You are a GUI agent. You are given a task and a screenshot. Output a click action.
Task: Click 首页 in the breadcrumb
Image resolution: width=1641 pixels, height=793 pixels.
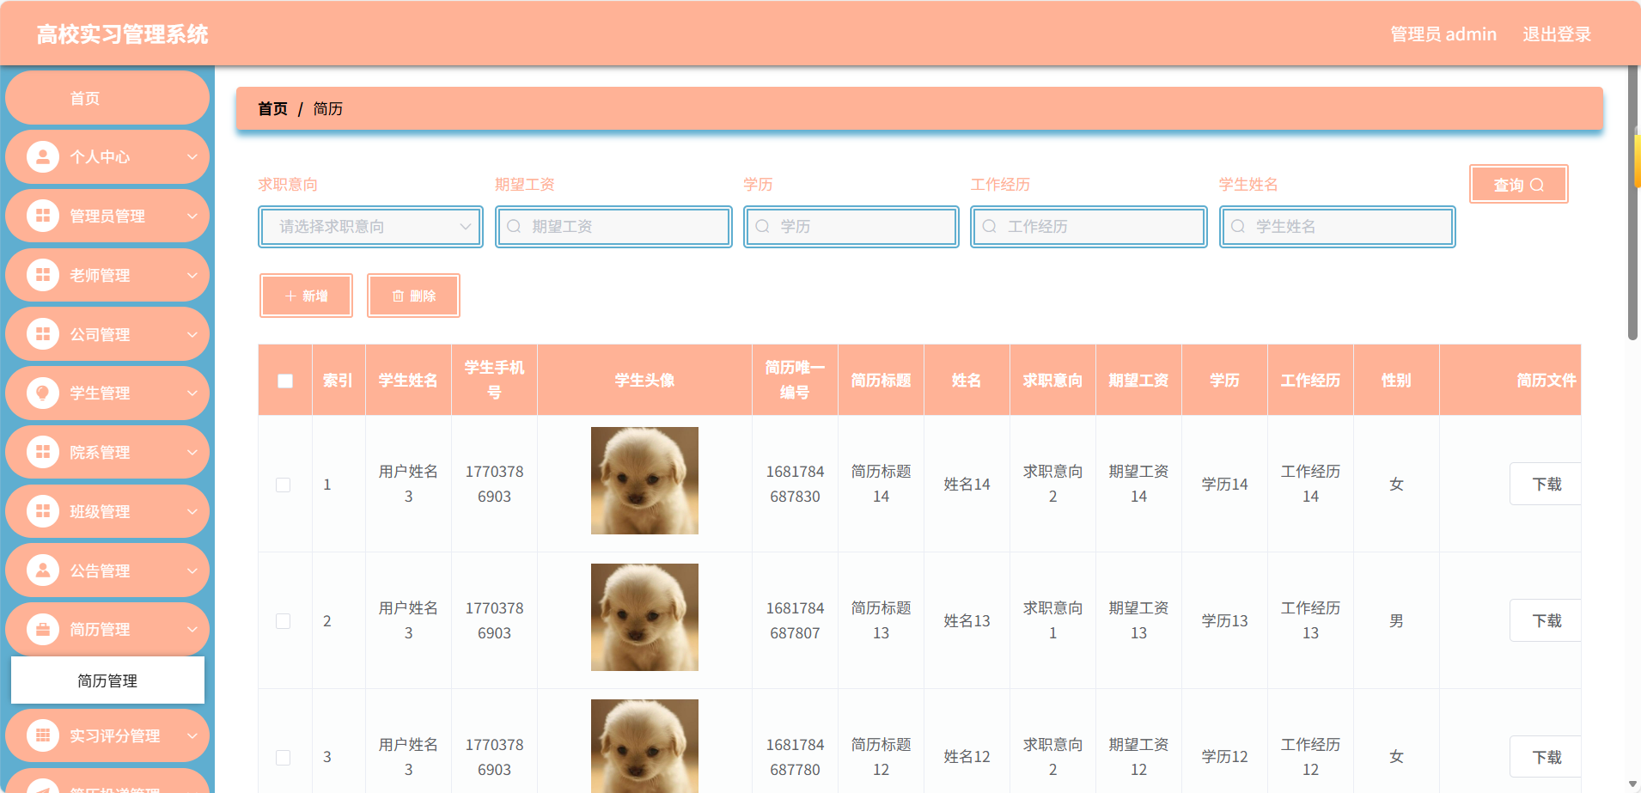point(273,109)
